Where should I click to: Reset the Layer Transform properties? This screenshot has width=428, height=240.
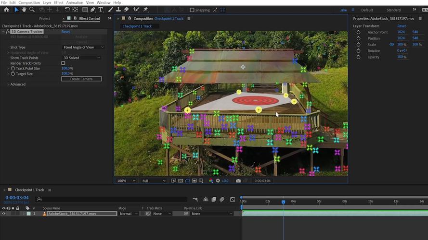(x=401, y=26)
